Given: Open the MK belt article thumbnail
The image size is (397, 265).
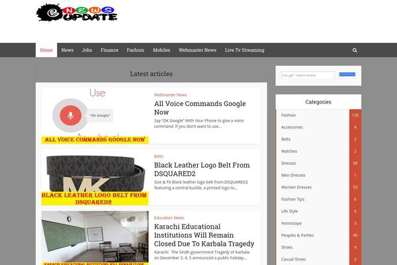Looking at the screenshot, I should point(95,178).
